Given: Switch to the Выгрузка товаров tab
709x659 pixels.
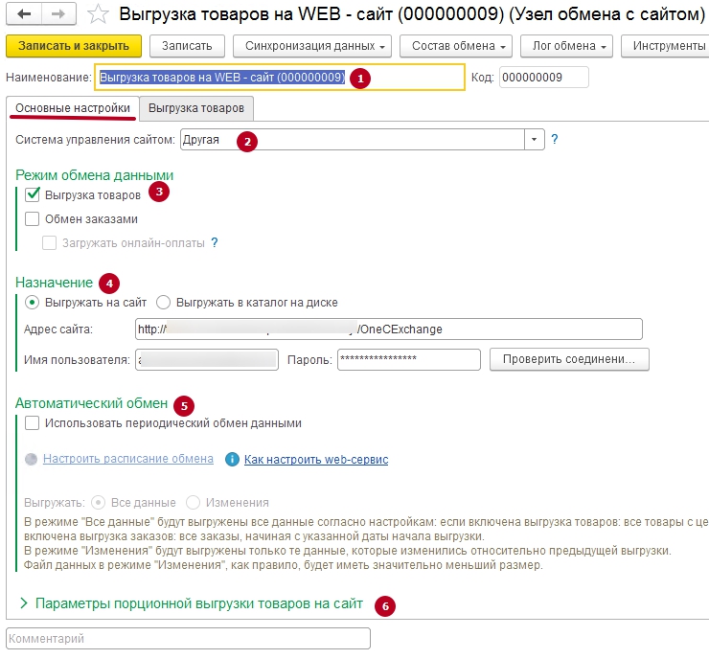Looking at the screenshot, I should point(196,108).
